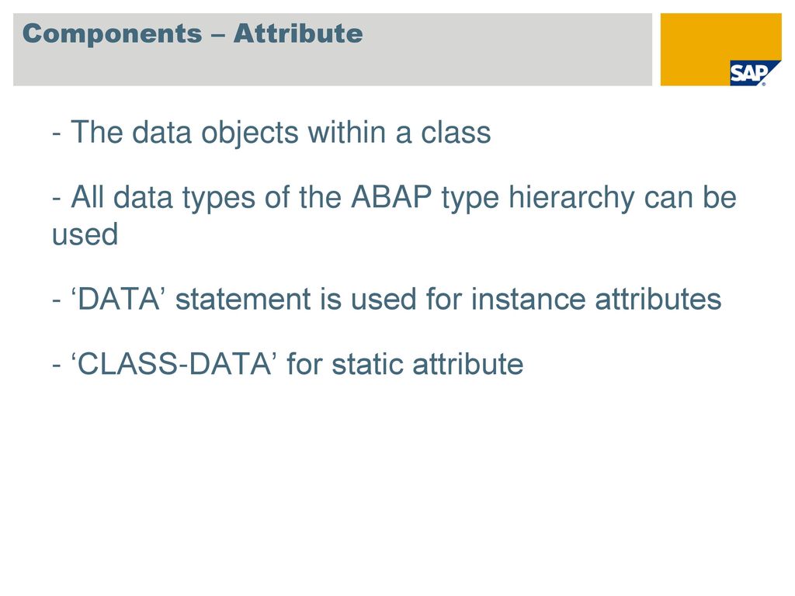Click 'static attribute' in the last bullet
Image resolution: width=795 pixels, height=596 pixels.
428,363
